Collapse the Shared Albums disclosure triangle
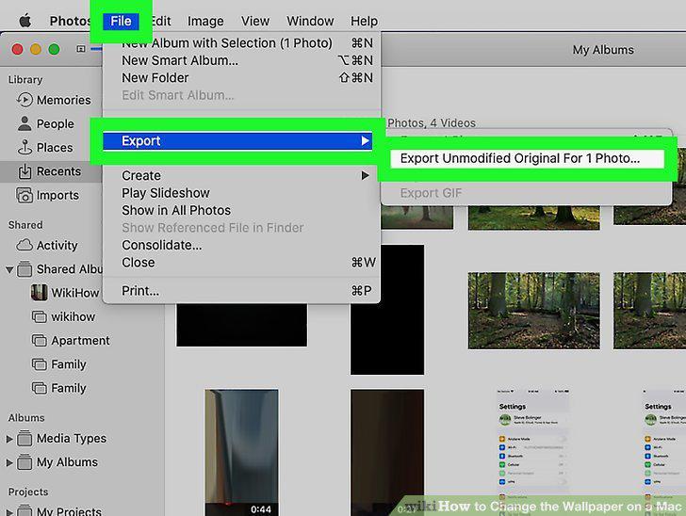This screenshot has width=686, height=516. tap(9, 269)
